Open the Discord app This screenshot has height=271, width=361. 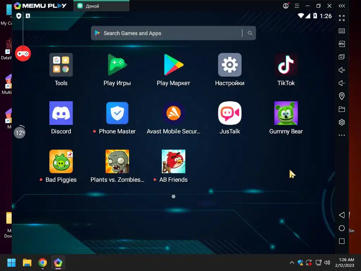click(x=61, y=113)
